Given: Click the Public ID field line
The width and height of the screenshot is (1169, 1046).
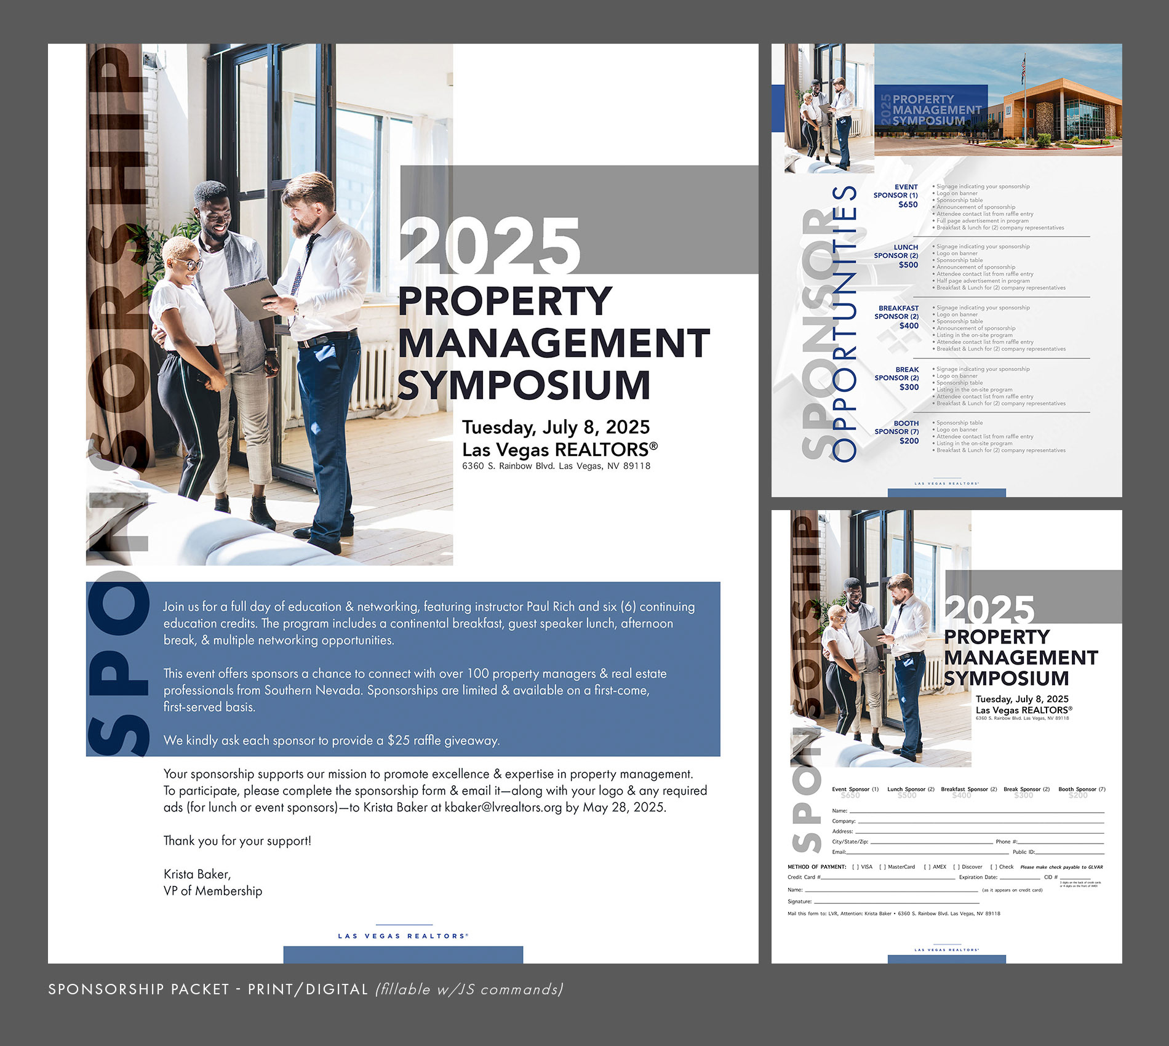Looking at the screenshot, I should click(1070, 852).
